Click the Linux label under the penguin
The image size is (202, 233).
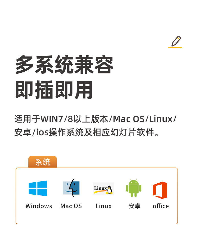click(104, 206)
